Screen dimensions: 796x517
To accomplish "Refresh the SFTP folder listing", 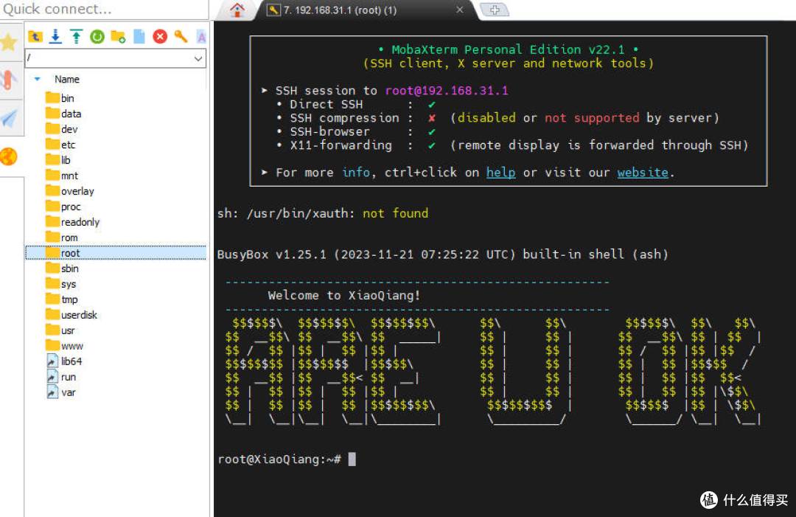I will (x=97, y=37).
